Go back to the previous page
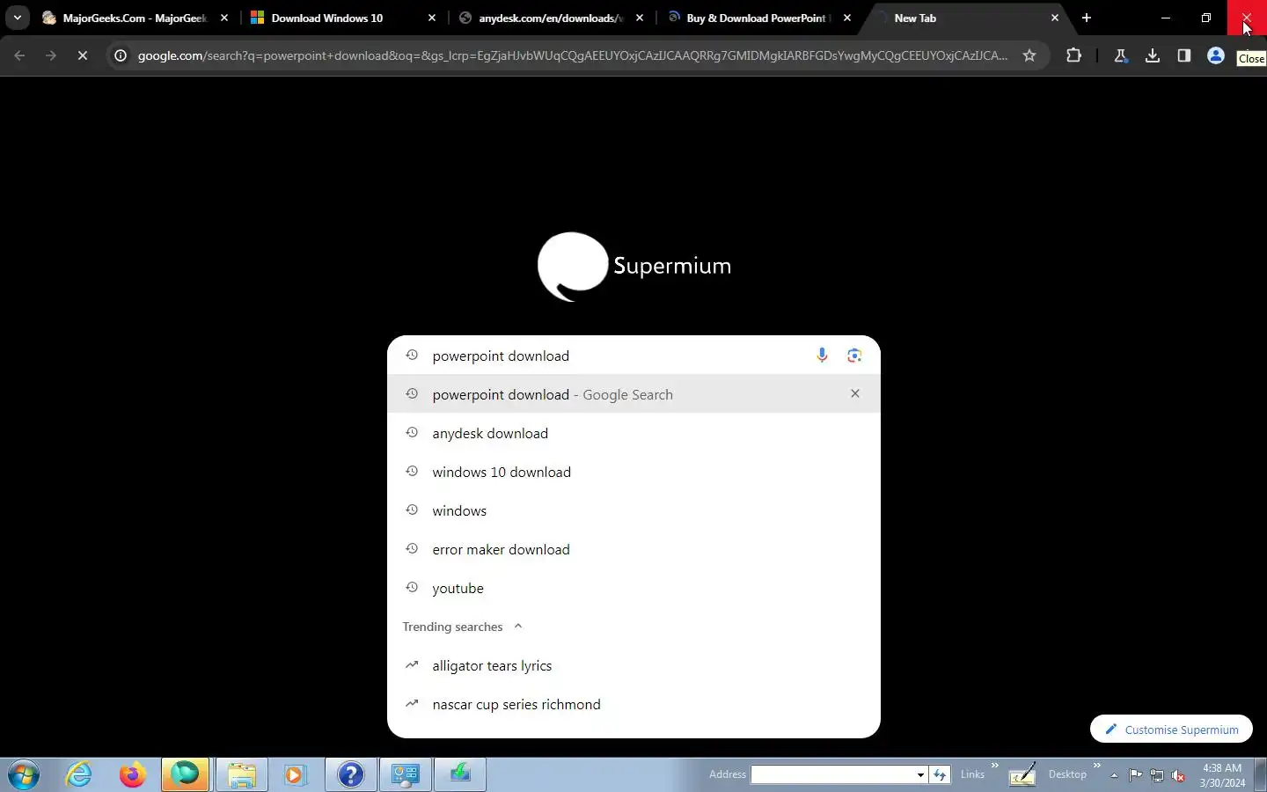The height and width of the screenshot is (792, 1267). click(19, 55)
